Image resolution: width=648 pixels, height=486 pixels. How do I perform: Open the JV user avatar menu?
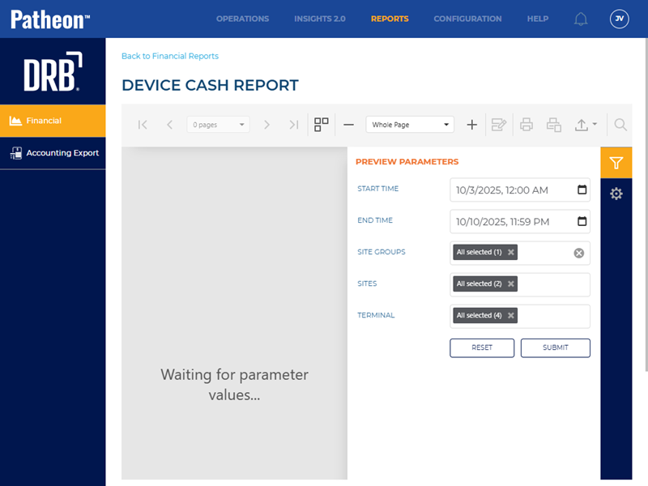coord(619,19)
